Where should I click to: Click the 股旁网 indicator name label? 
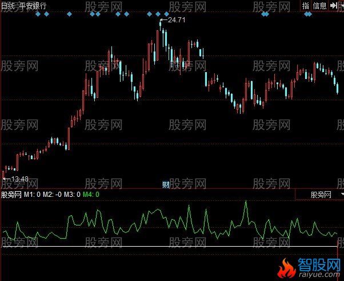[11, 195]
